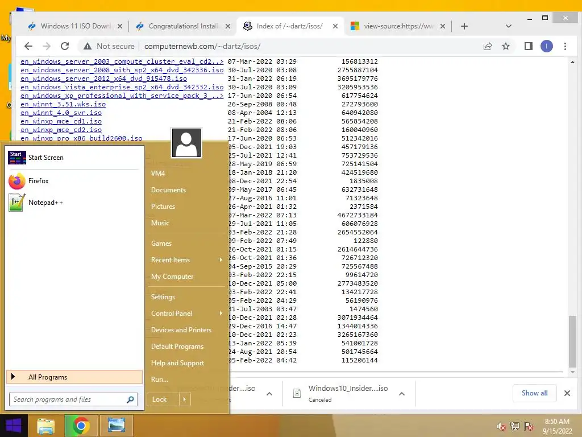This screenshot has height=437, width=582.
Task: Close the Windows 11 ISO Download tab
Action: pyautogui.click(x=119, y=26)
